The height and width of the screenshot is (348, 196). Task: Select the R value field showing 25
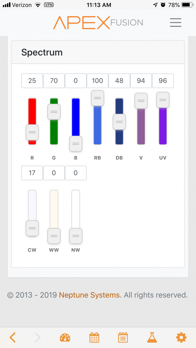coord(32,81)
